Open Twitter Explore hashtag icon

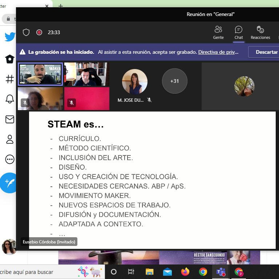tap(10, 79)
